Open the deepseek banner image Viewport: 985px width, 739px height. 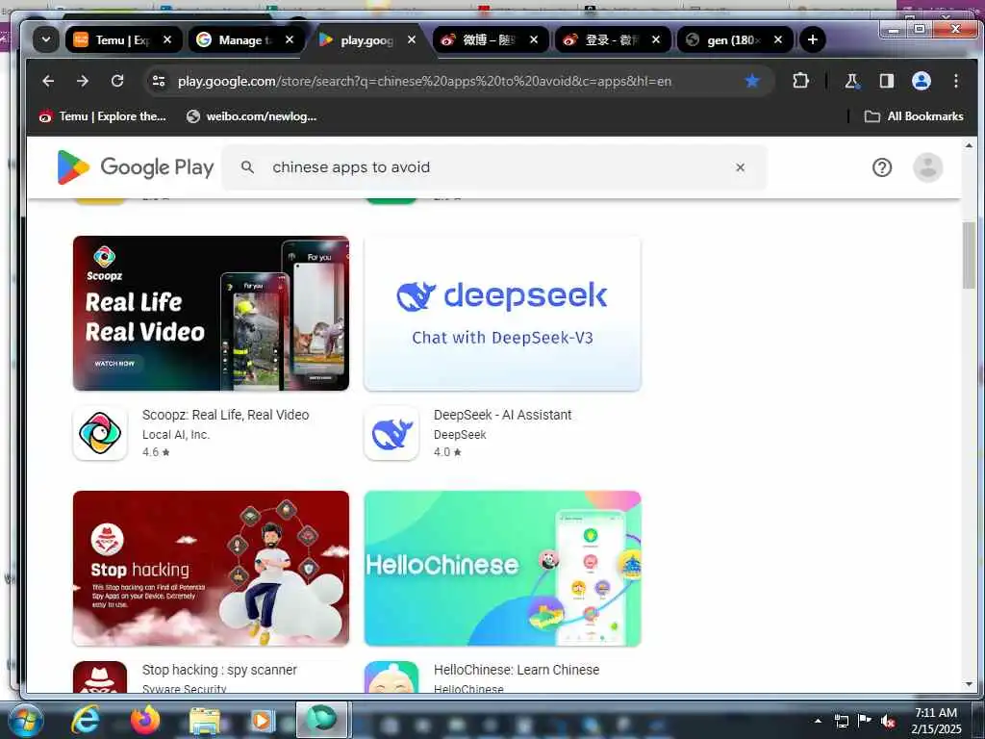(502, 313)
